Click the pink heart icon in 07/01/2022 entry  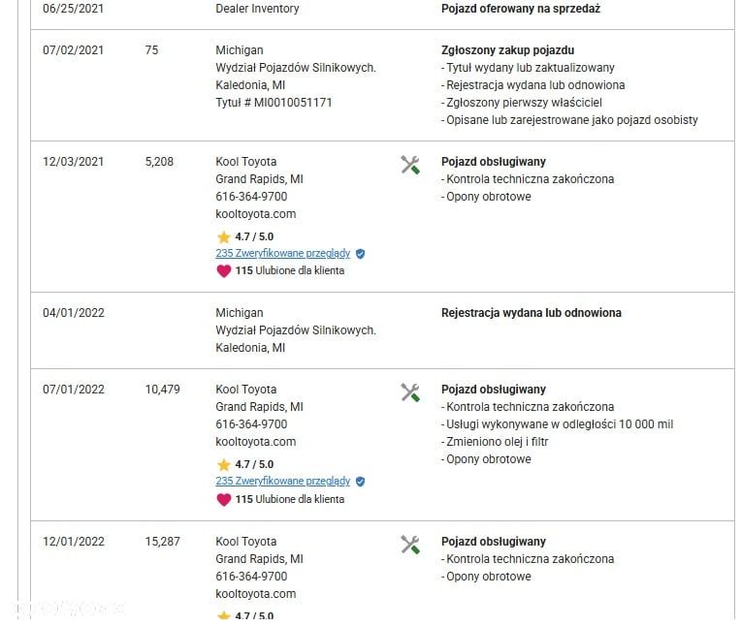(223, 499)
